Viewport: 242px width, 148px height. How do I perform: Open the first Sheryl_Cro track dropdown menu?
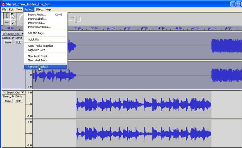(22, 34)
